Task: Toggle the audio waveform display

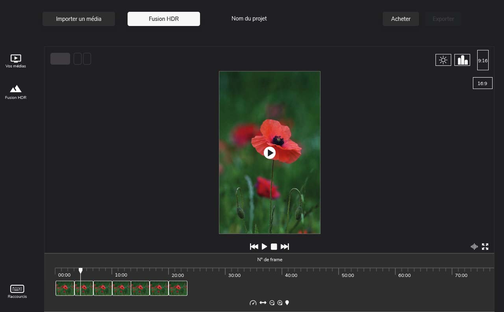Action: (x=474, y=247)
